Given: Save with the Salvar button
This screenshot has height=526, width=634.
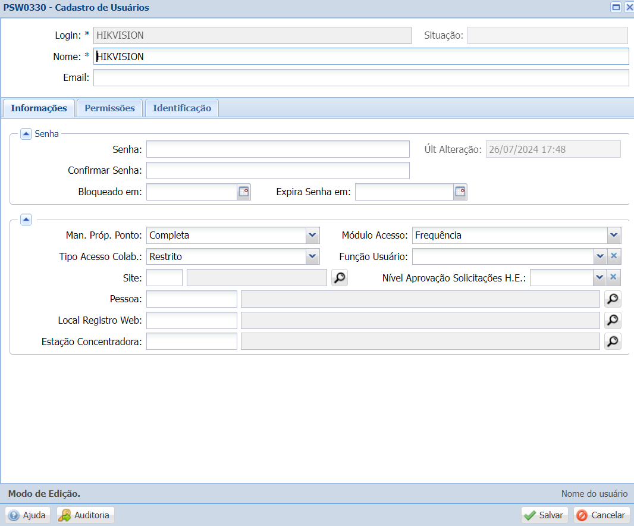Looking at the screenshot, I should point(545,515).
